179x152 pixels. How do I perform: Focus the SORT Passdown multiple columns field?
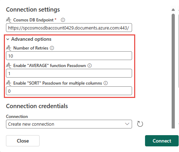pos(69,91)
